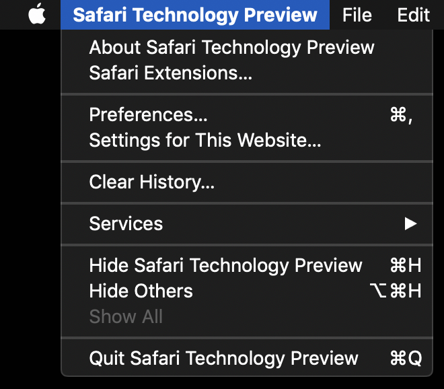Click the Services disclosure arrow

tap(410, 223)
